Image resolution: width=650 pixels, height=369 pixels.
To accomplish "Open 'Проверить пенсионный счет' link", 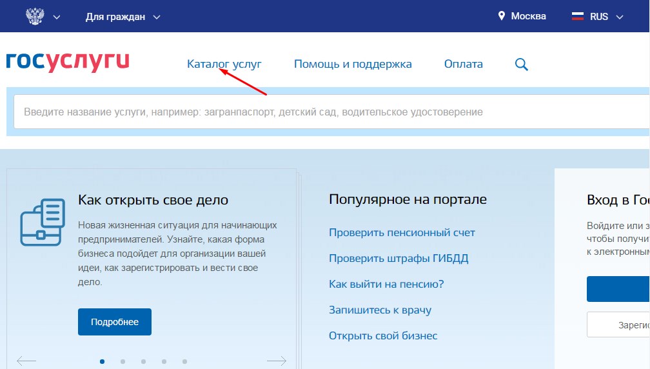I will click(402, 232).
